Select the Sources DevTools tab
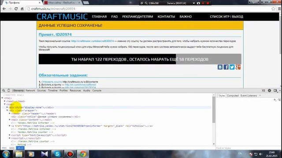The width and height of the screenshot is (282, 158). tap(41, 90)
